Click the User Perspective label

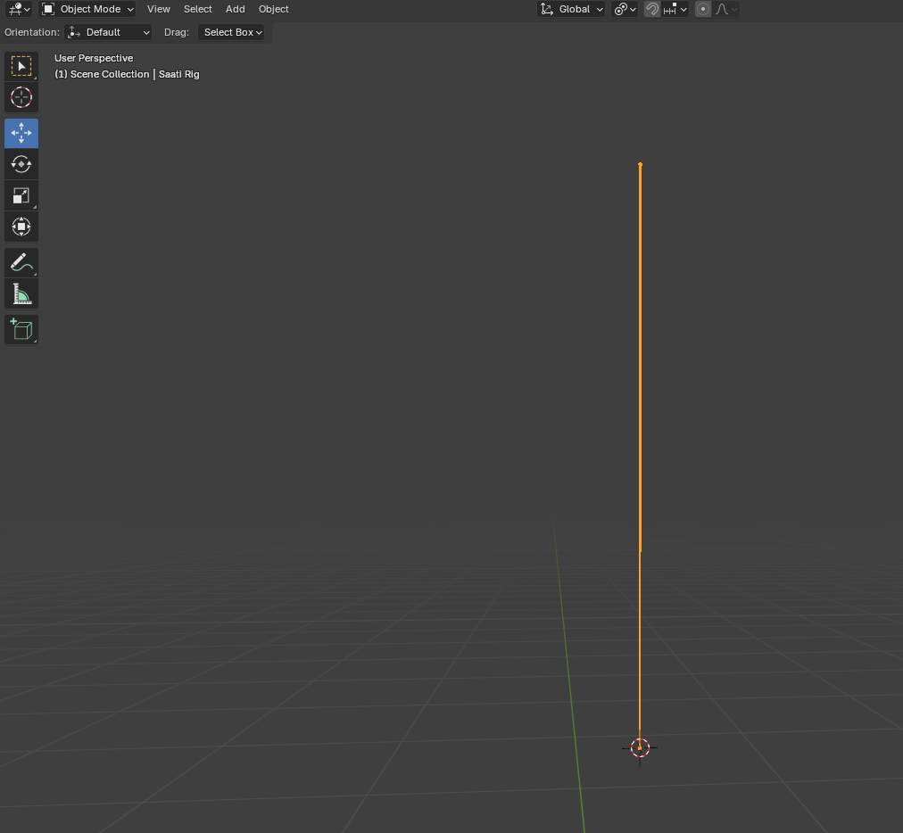[x=94, y=58]
